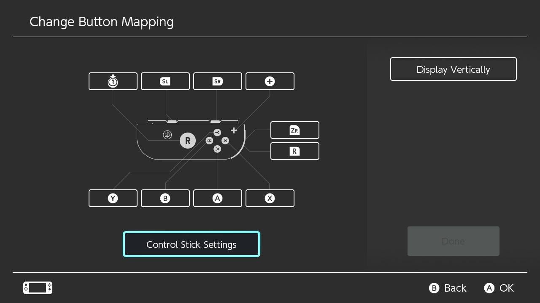540x303 pixels.
Task: Remap the right control stick press
Action: click(x=113, y=81)
